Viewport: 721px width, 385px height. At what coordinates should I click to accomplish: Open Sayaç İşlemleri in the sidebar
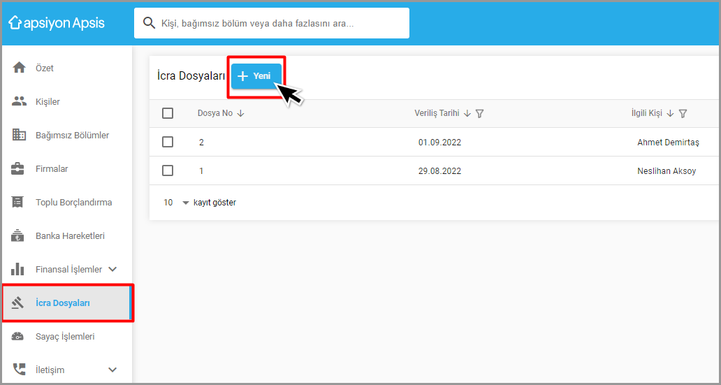tap(67, 336)
